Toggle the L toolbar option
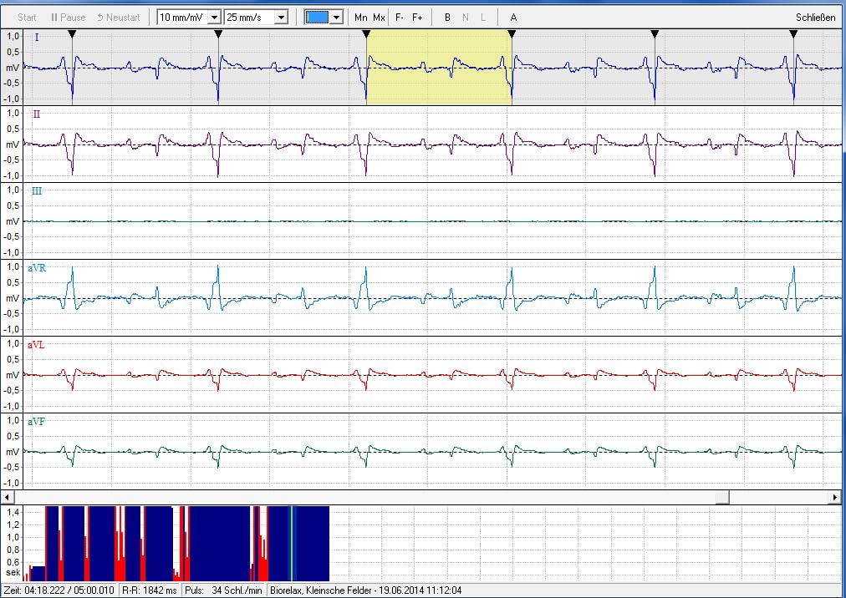Image resolution: width=846 pixels, height=598 pixels. point(483,18)
